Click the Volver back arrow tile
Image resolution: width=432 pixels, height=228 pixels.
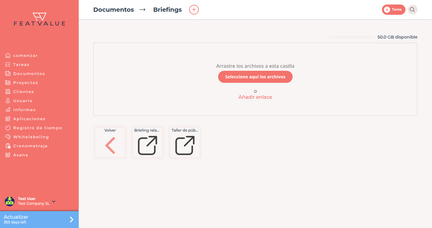pyautogui.click(x=110, y=142)
